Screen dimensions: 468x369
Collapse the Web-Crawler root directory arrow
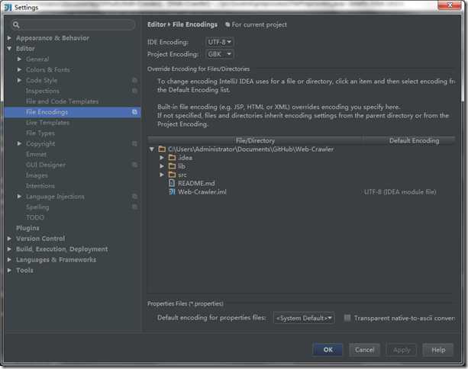click(152, 149)
